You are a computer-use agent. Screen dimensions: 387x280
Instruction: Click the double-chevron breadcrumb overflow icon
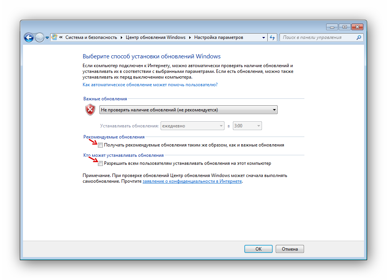[x=61, y=38]
